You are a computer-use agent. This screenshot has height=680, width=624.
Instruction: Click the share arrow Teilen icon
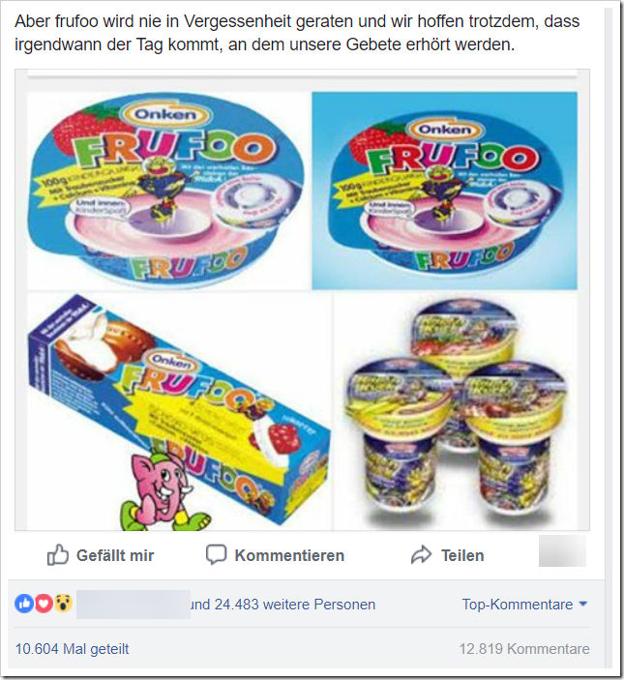[x=421, y=554]
